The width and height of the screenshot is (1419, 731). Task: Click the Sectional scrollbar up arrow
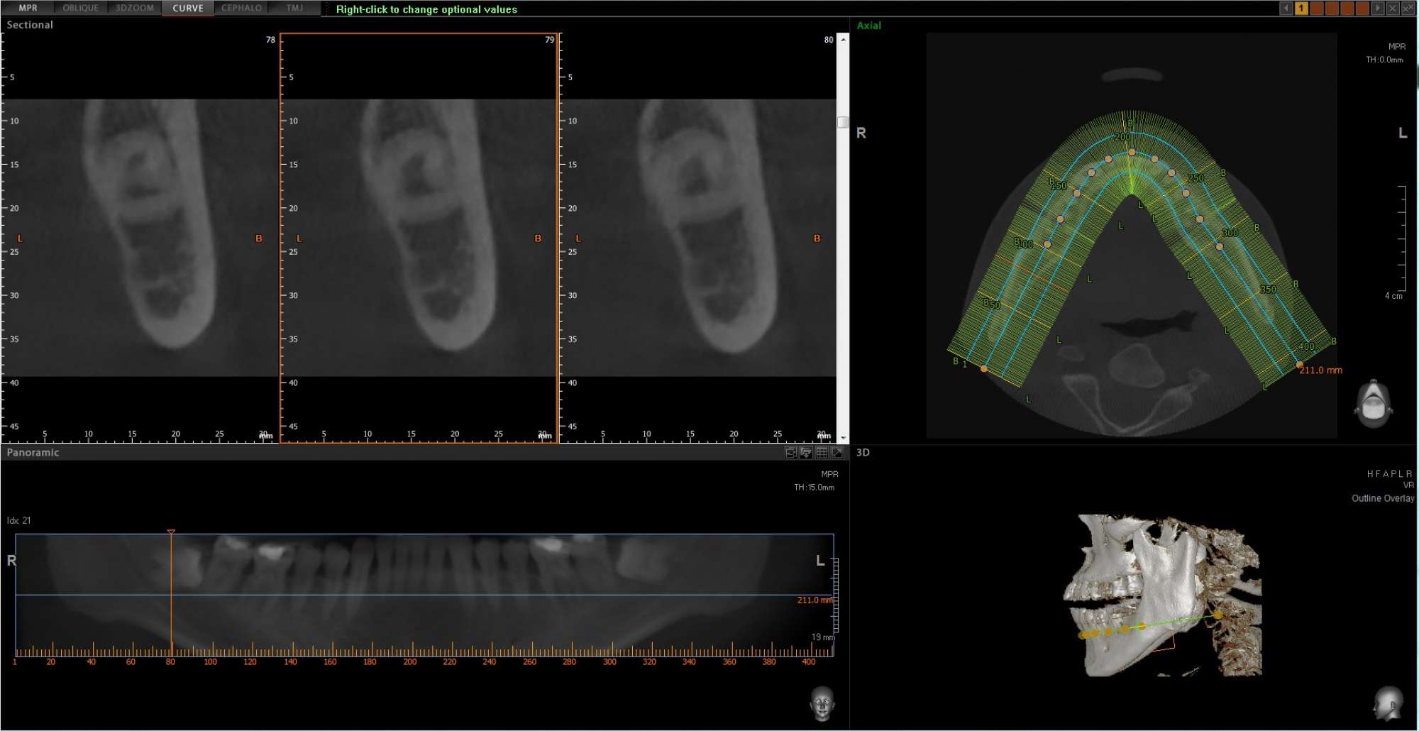pos(843,39)
